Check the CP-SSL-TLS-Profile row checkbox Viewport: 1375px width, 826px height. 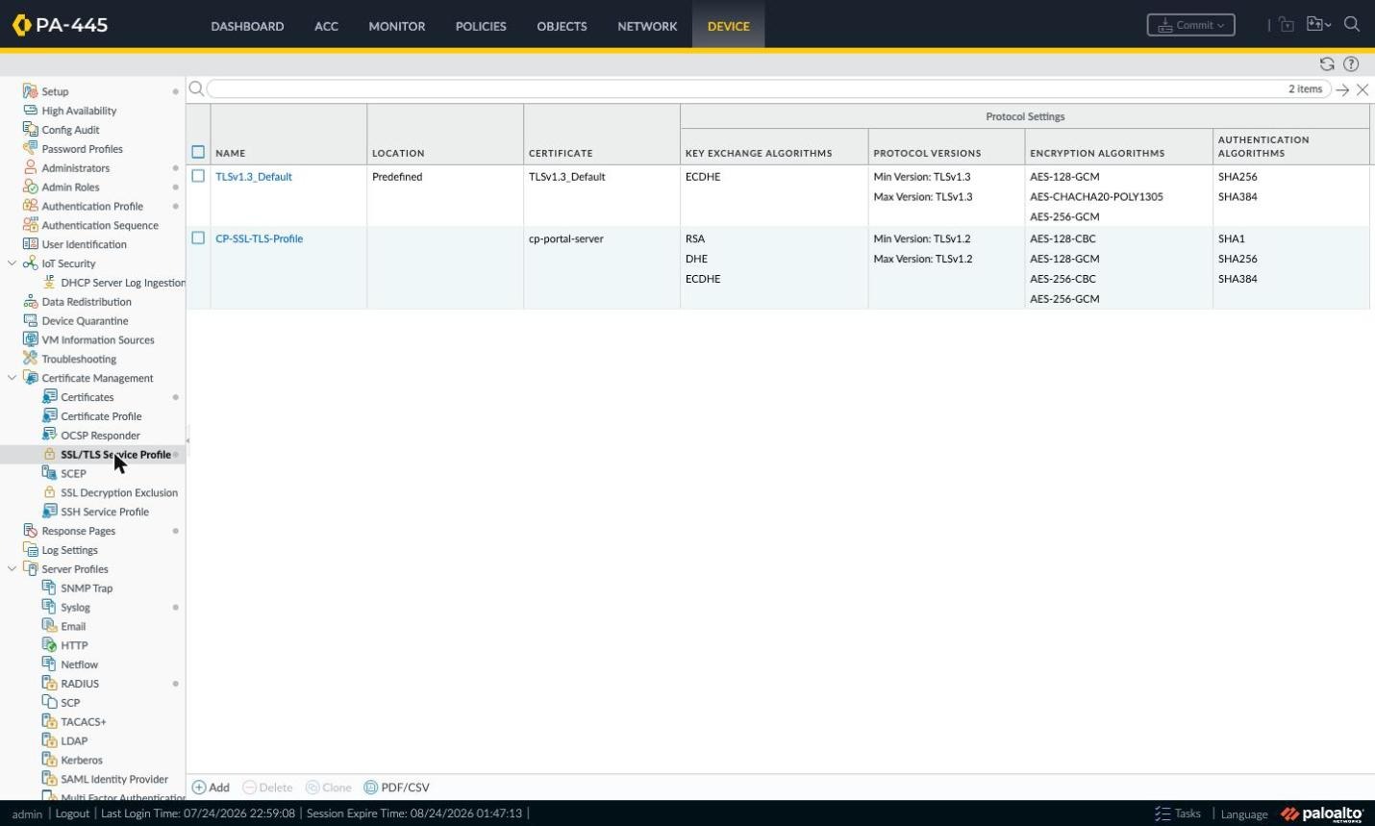pos(198,238)
